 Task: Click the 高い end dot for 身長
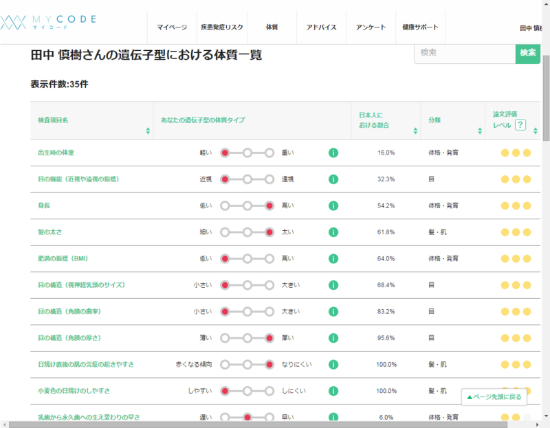tap(269, 206)
